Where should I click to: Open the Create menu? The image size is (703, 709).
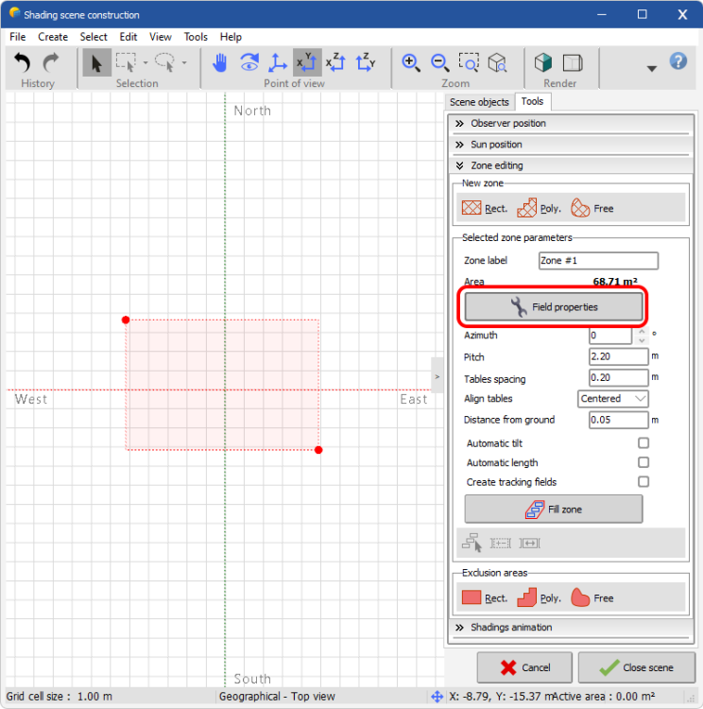53,37
